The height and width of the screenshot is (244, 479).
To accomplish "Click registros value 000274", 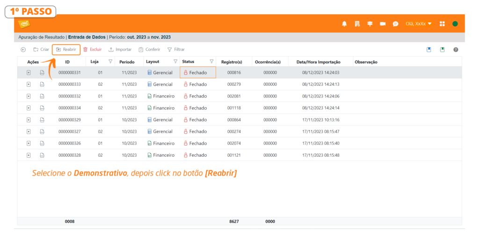I will point(234,132).
